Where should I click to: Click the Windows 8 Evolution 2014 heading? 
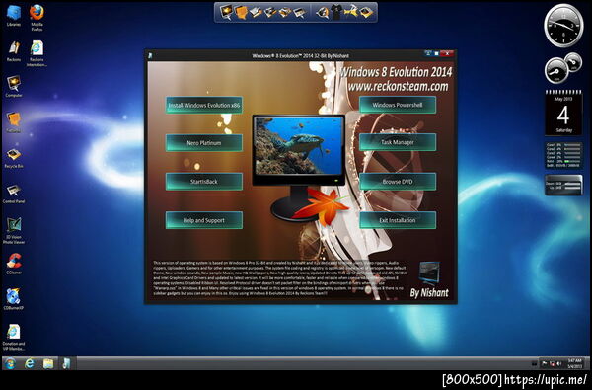click(x=396, y=72)
